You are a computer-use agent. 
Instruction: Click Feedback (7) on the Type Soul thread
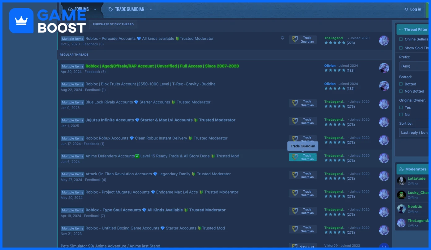click(94, 216)
